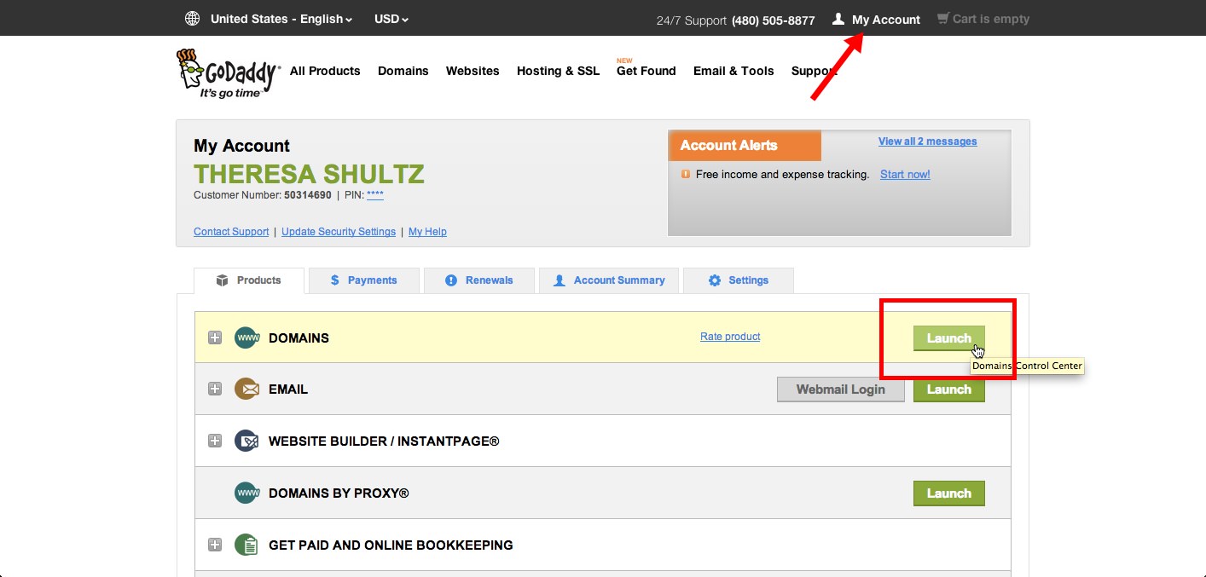Open the Get Found menu
This screenshot has height=577, width=1206.
[646, 71]
